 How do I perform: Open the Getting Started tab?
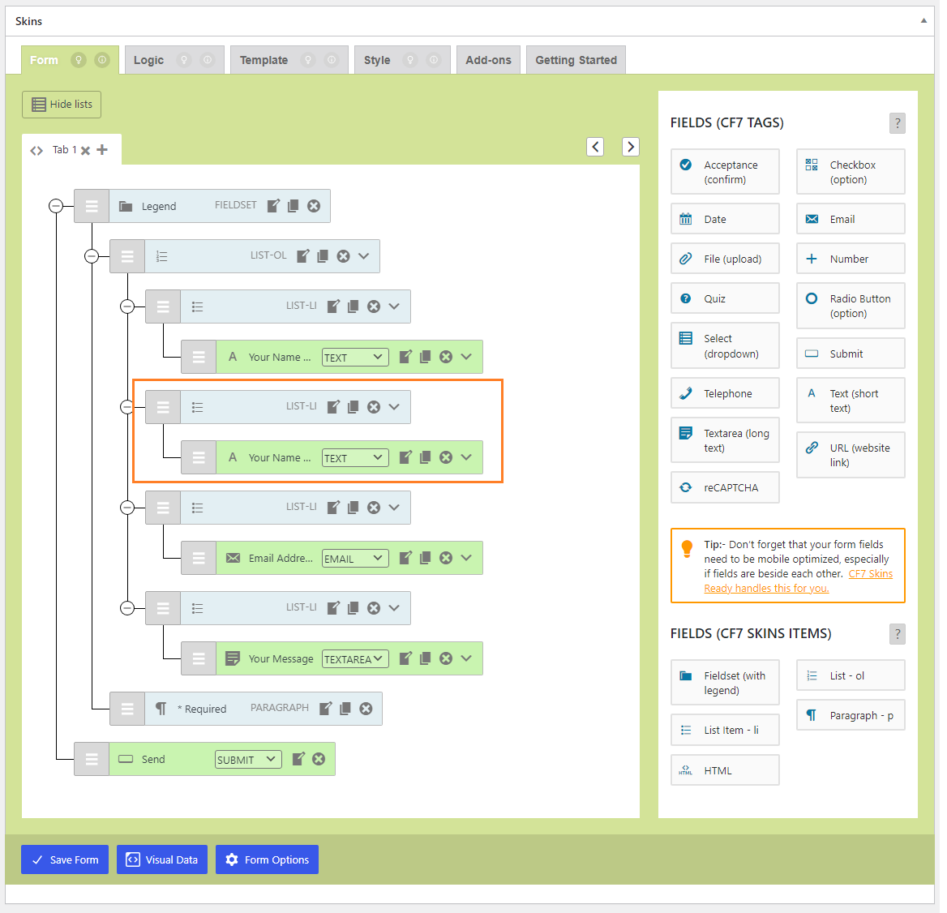pos(576,60)
